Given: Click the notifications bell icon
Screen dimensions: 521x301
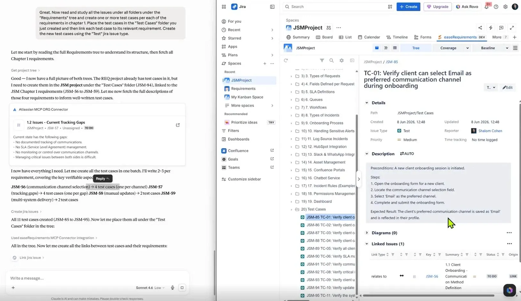Looking at the screenshot, I should [x=486, y=6].
